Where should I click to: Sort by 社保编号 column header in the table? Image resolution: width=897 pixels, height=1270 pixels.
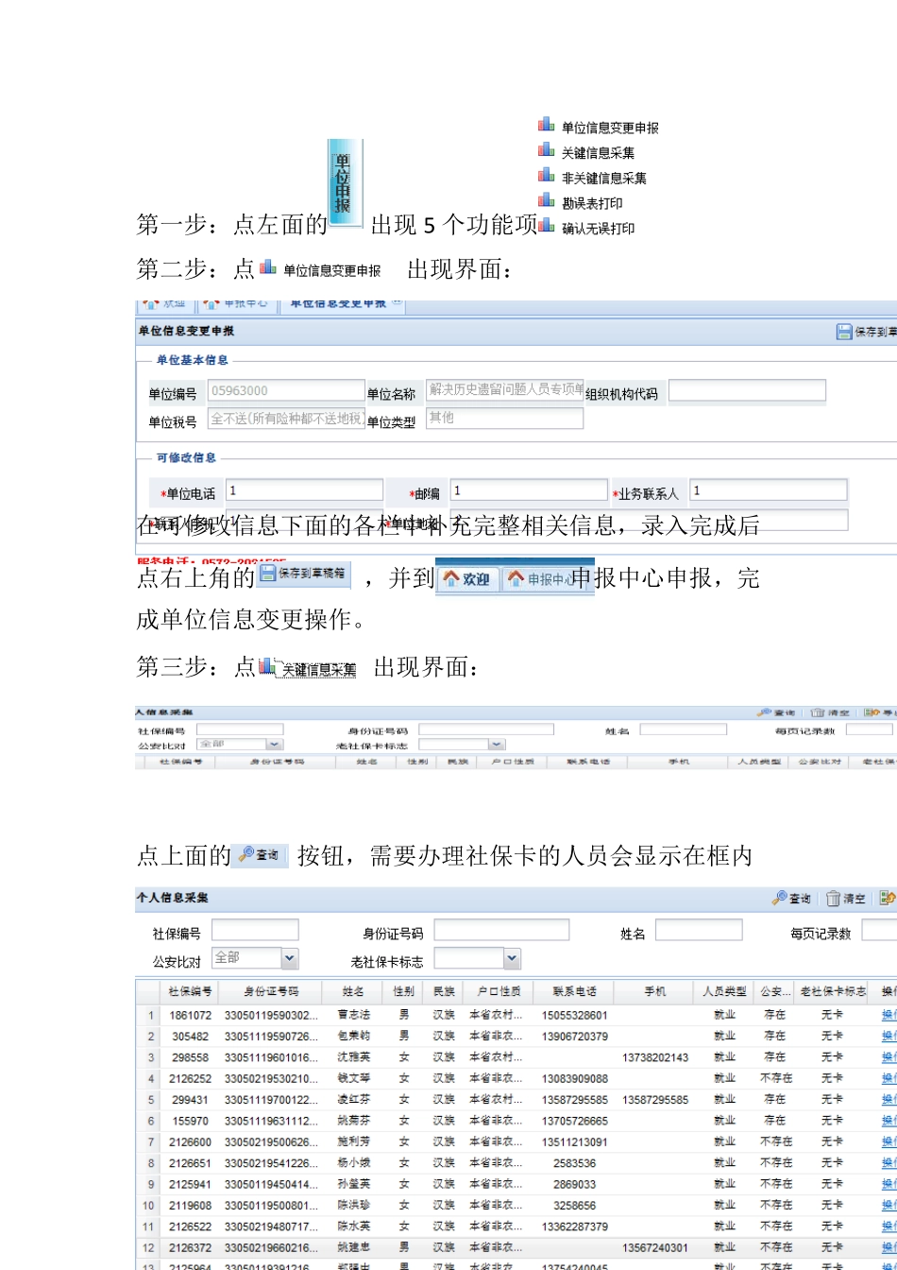pos(190,991)
